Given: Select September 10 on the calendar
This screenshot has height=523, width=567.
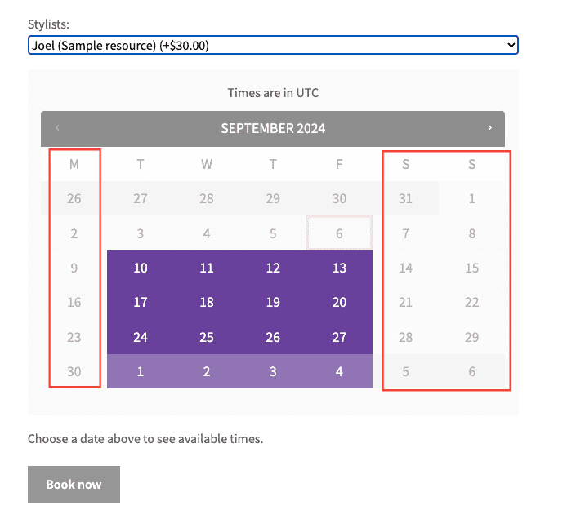Looking at the screenshot, I should [141, 268].
